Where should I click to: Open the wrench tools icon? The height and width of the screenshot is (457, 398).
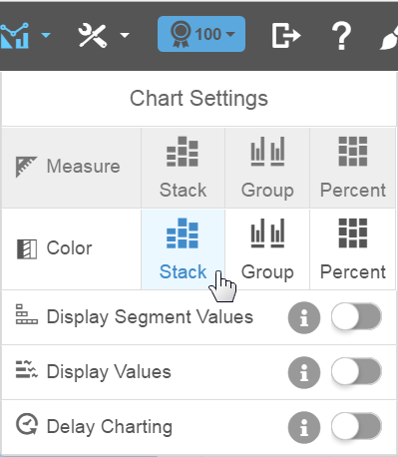pos(92,35)
